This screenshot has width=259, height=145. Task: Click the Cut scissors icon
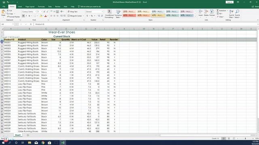pos(8,10)
